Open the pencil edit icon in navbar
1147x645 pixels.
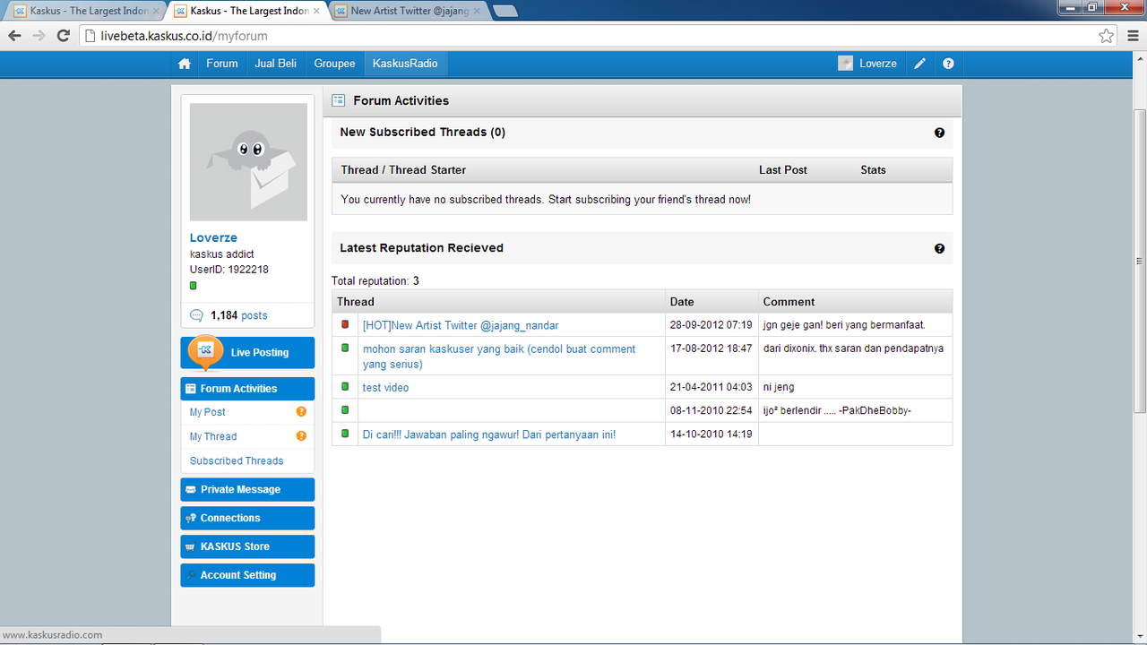click(919, 64)
